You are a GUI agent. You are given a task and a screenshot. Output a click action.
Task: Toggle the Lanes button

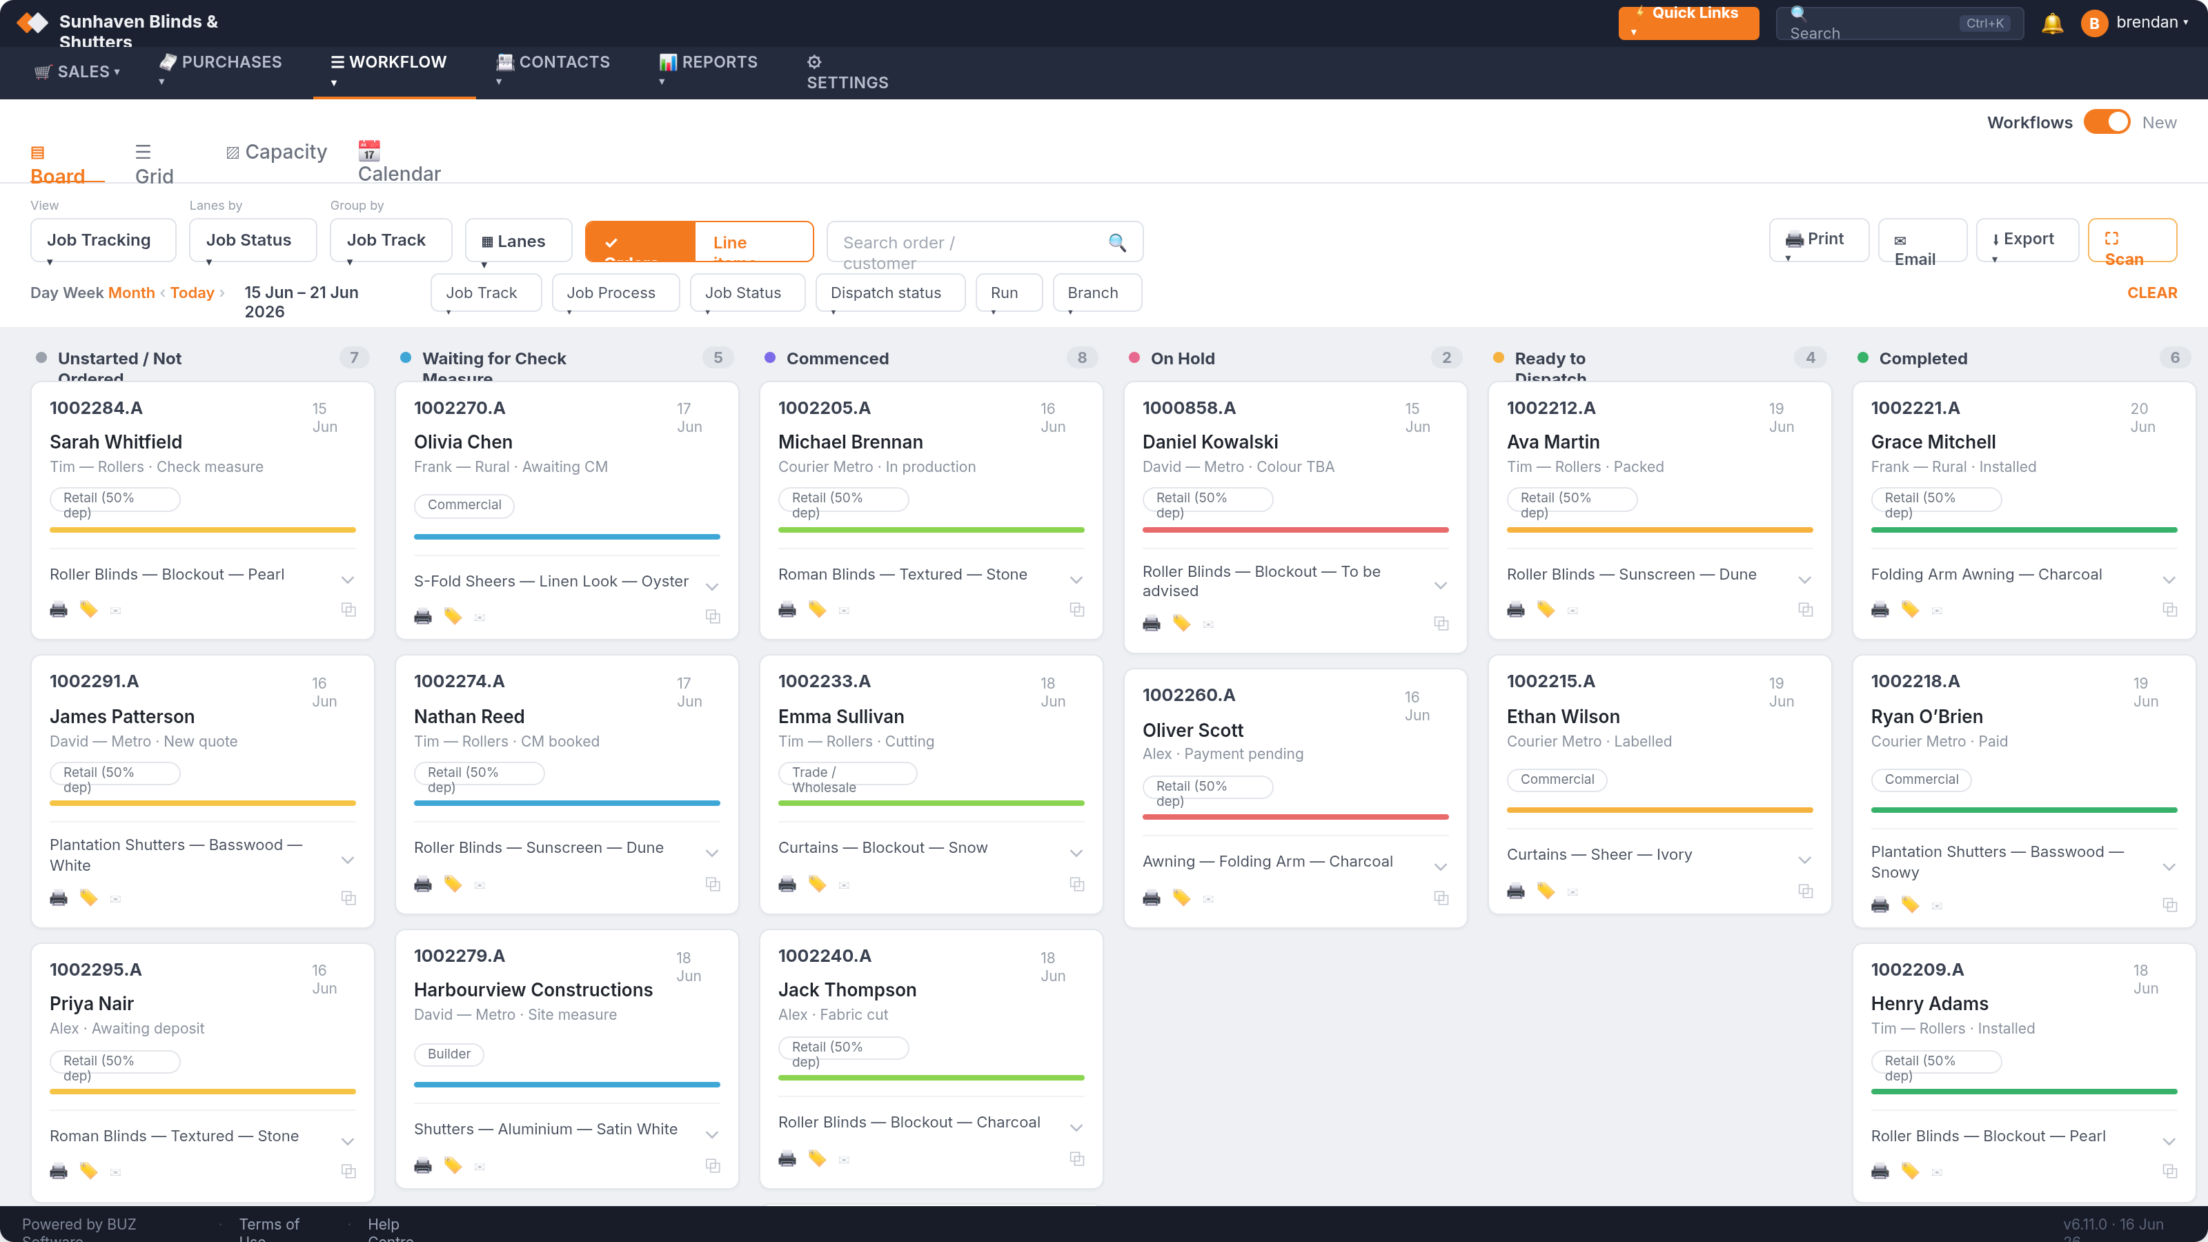tap(519, 241)
